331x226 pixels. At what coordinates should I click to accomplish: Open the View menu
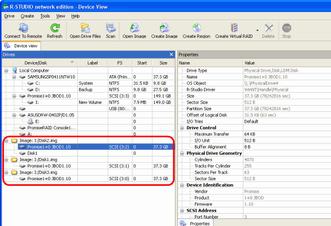point(60,16)
